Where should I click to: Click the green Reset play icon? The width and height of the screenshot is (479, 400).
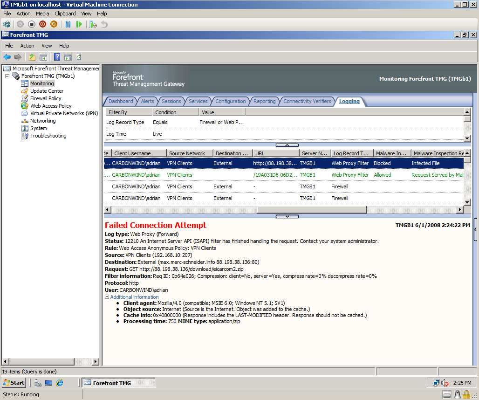tap(79, 24)
